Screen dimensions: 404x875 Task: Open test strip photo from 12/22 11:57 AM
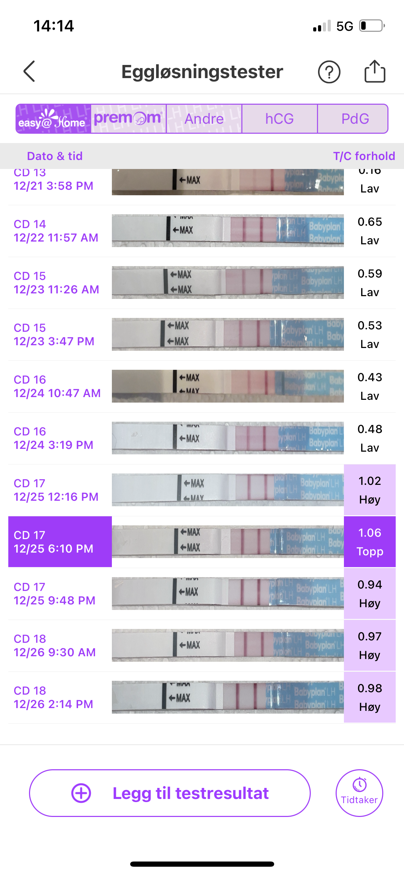coord(228,230)
